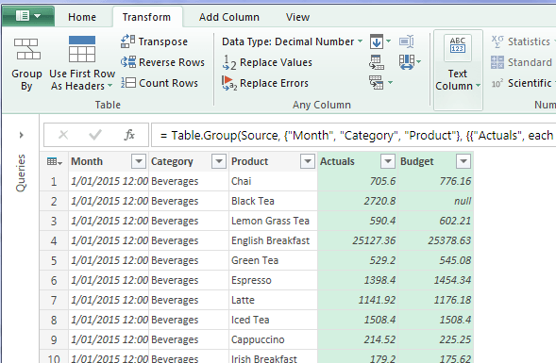
Task: Open the Product column filter dropdown
Action: [308, 161]
